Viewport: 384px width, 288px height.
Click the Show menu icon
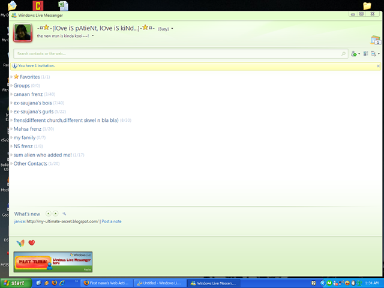point(373,53)
